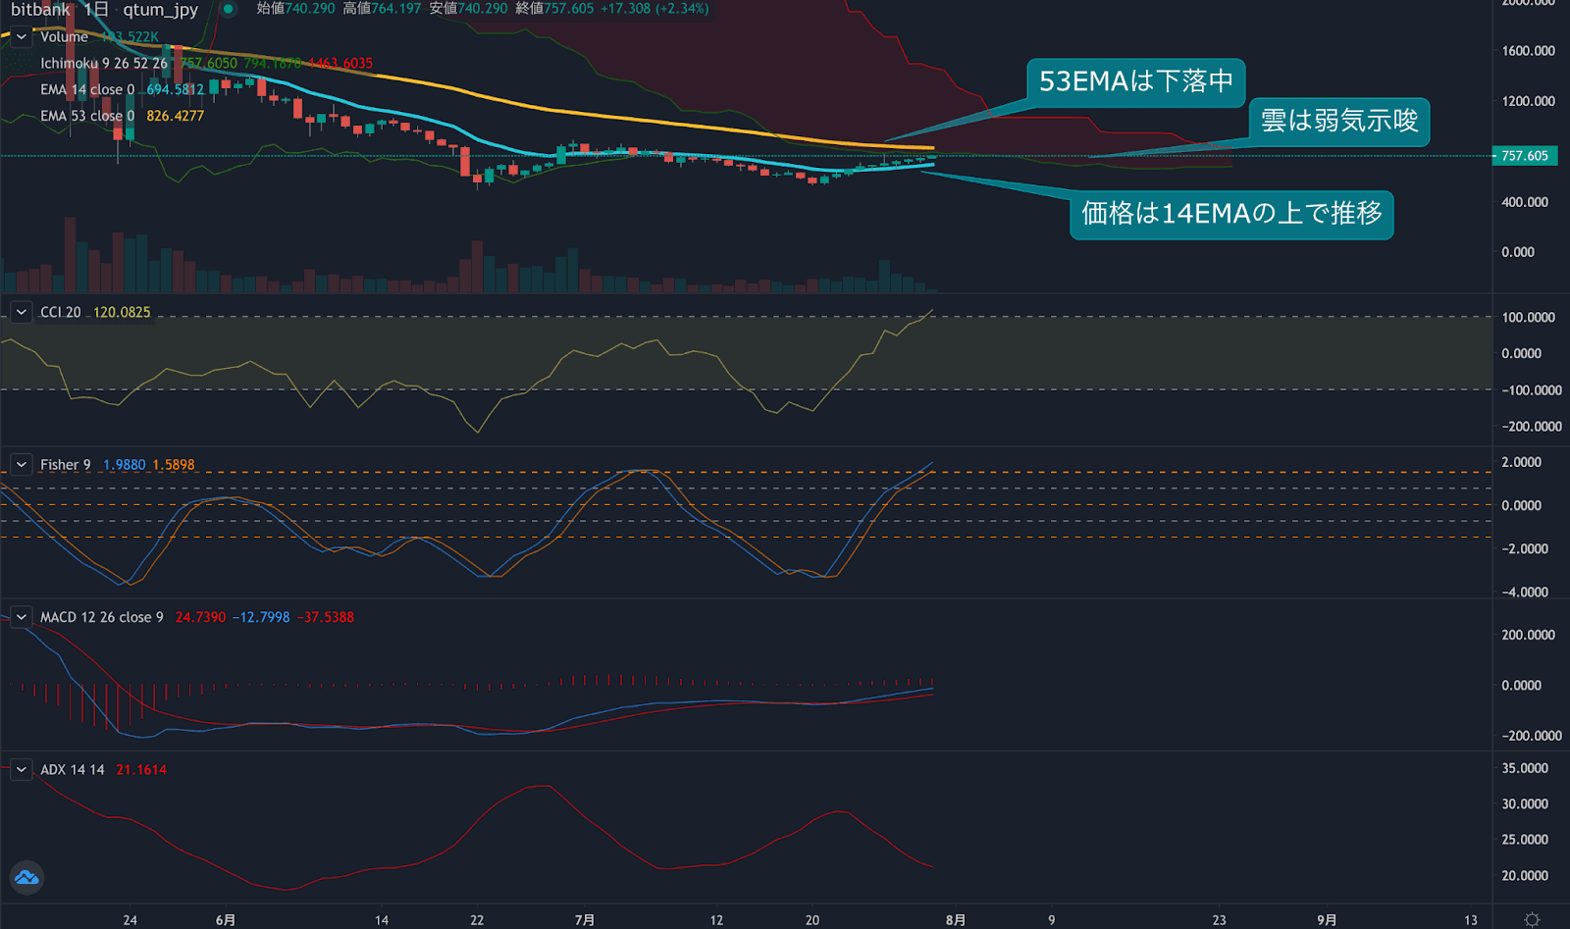The height and width of the screenshot is (929, 1570).
Task: Select the 53EMAは下落中 annotation callout
Action: (x=1135, y=81)
